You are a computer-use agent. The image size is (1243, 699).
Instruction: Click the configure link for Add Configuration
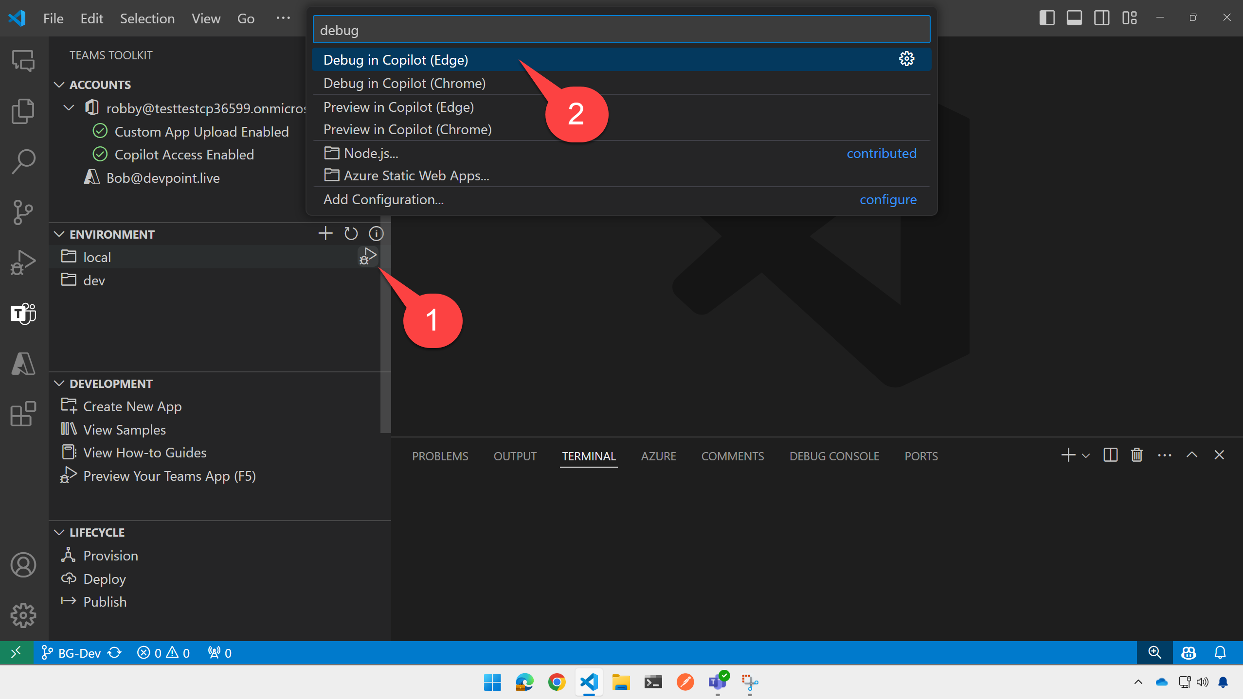click(x=888, y=199)
